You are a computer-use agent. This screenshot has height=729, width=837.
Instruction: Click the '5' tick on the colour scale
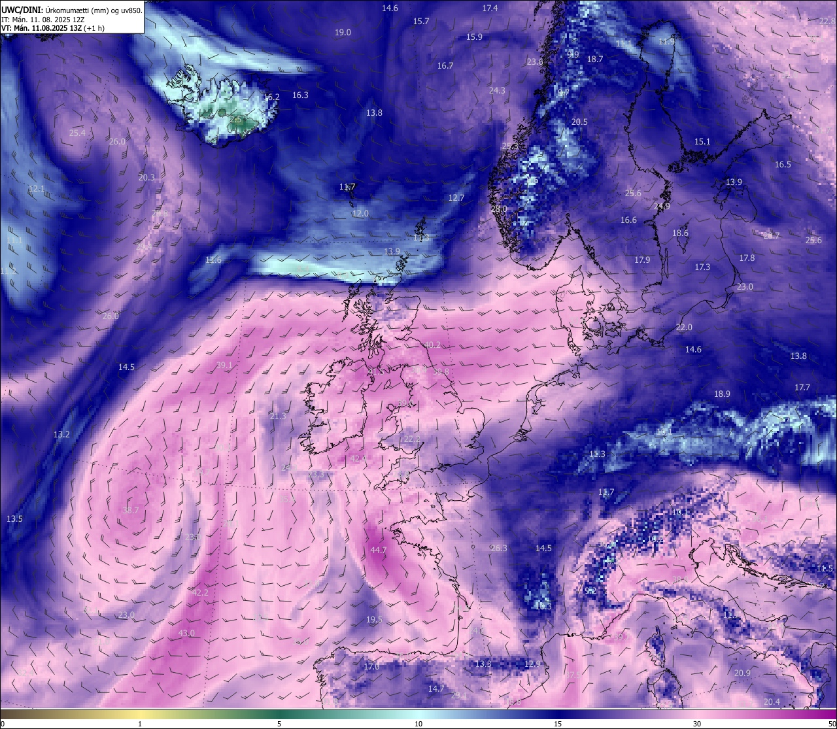[x=279, y=724]
